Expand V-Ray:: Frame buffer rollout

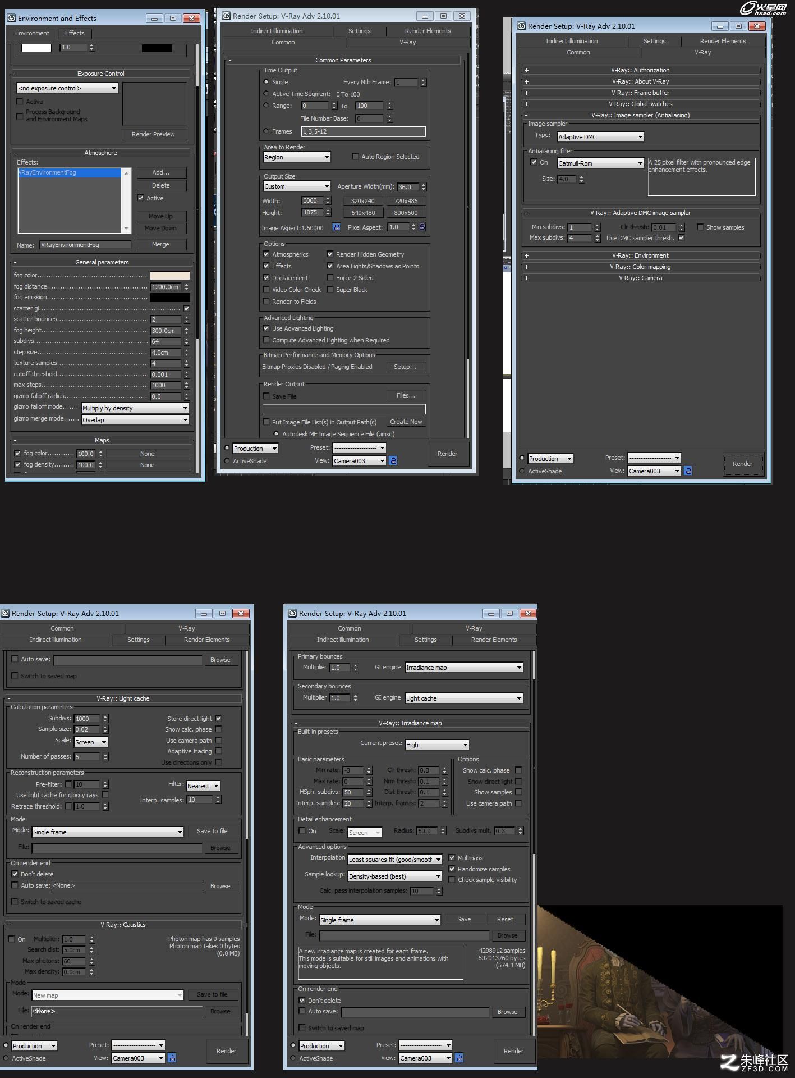[x=640, y=93]
